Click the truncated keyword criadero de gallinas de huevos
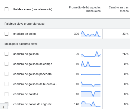 coord(35,84)
